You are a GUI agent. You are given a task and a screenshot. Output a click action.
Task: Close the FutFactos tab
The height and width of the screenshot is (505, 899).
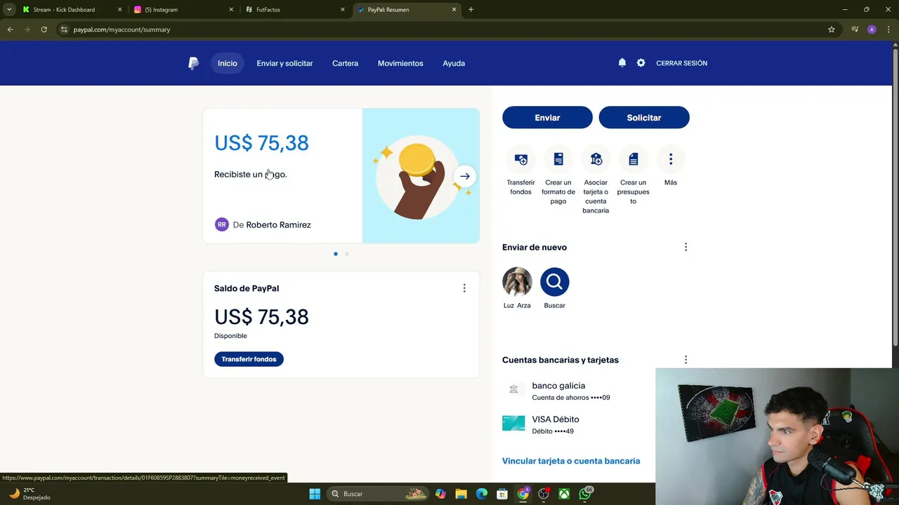point(343,10)
